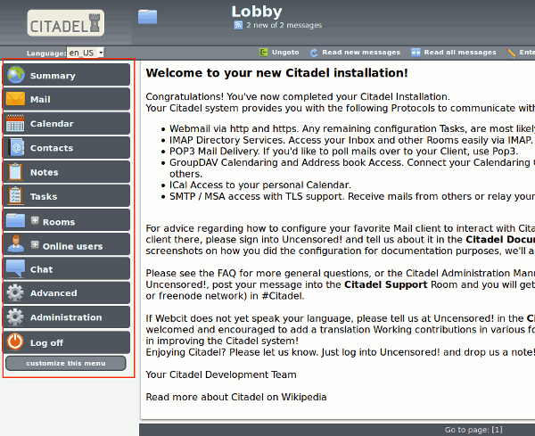Viewport: 535px width, 436px height.
Task: Click the Contacts address book icon
Action: pyautogui.click(x=16, y=147)
